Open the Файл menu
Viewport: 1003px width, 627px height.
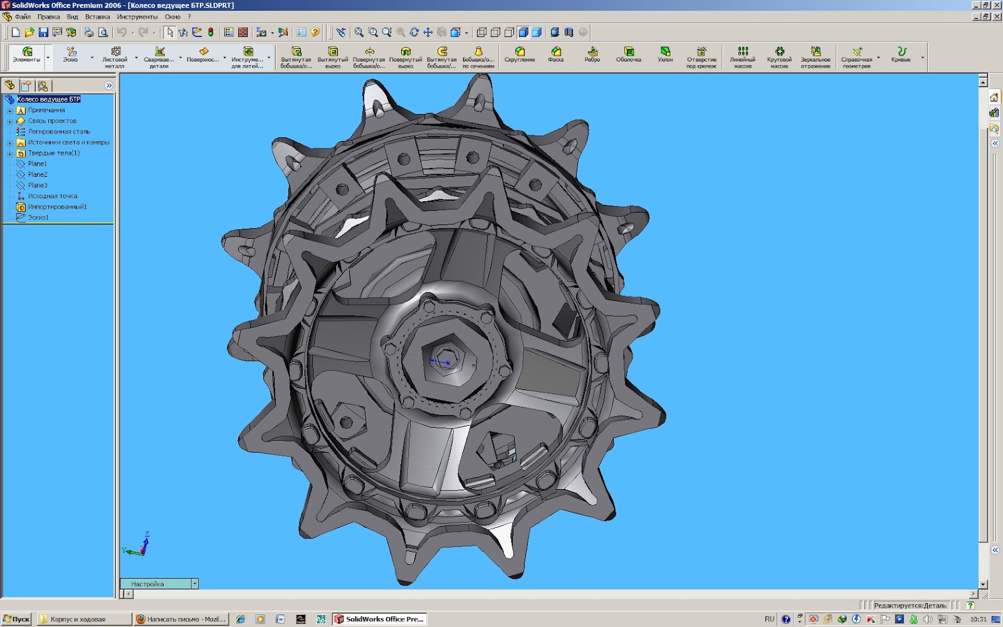tap(23, 17)
